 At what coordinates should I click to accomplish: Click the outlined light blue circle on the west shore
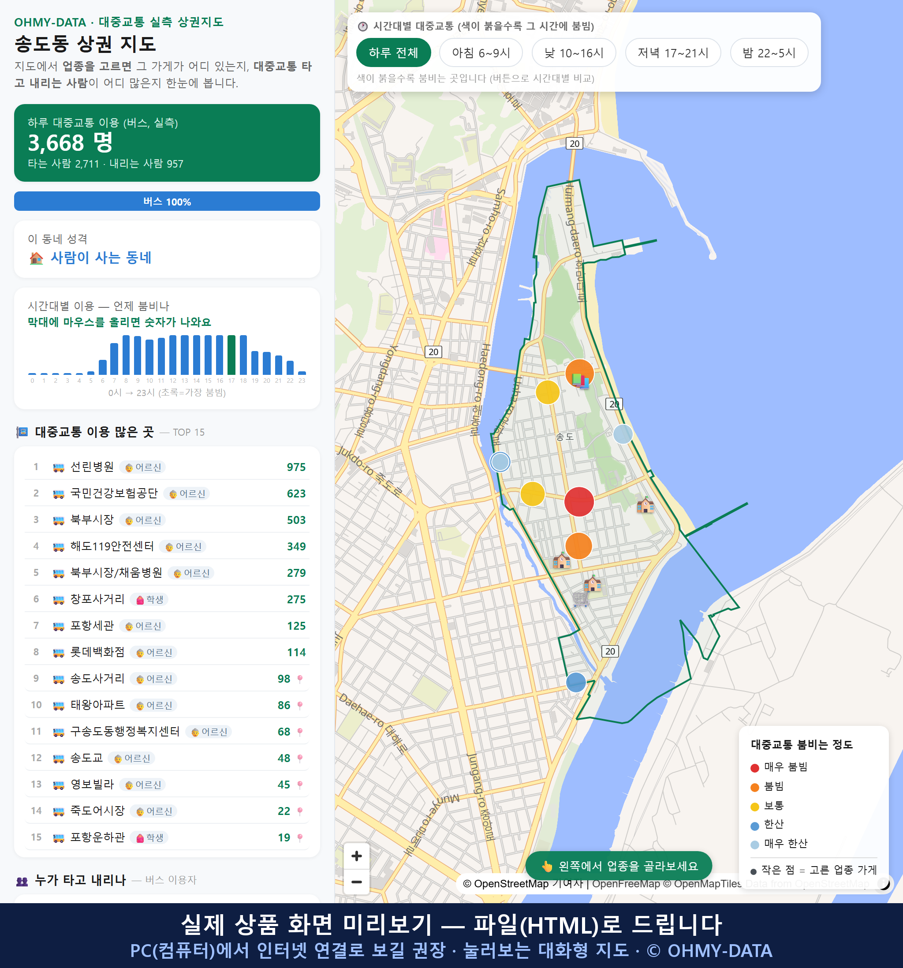500,462
